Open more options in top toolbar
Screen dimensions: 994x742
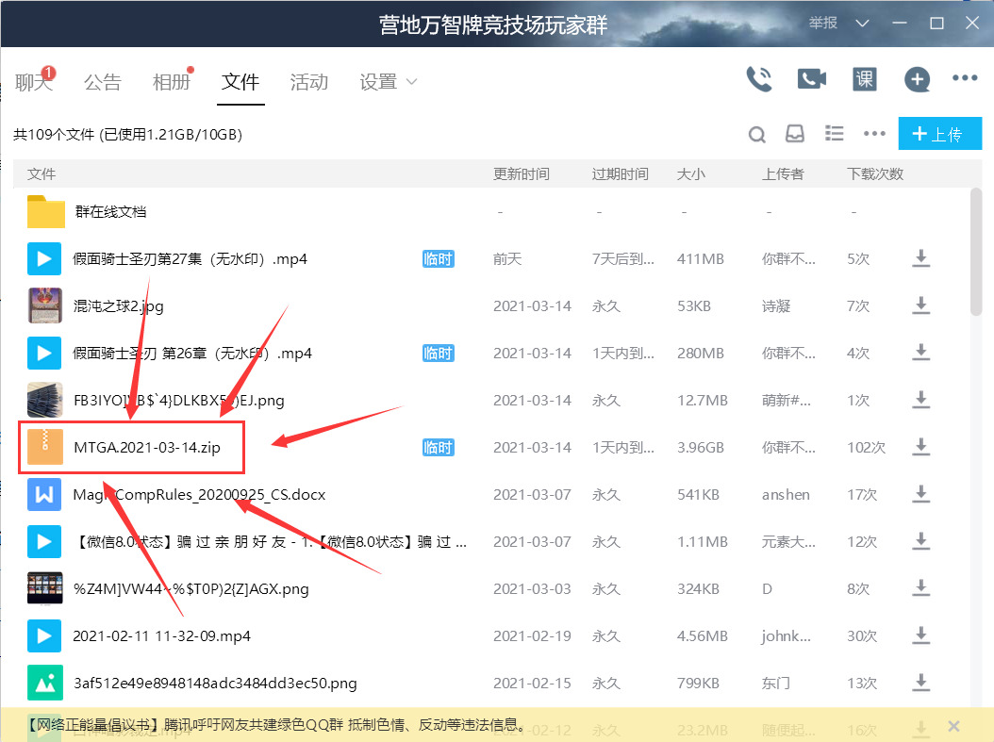(965, 78)
